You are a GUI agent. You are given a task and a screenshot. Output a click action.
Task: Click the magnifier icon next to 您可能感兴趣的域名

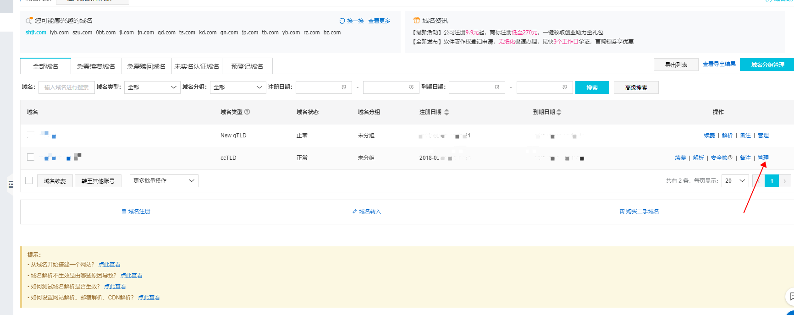[29, 21]
